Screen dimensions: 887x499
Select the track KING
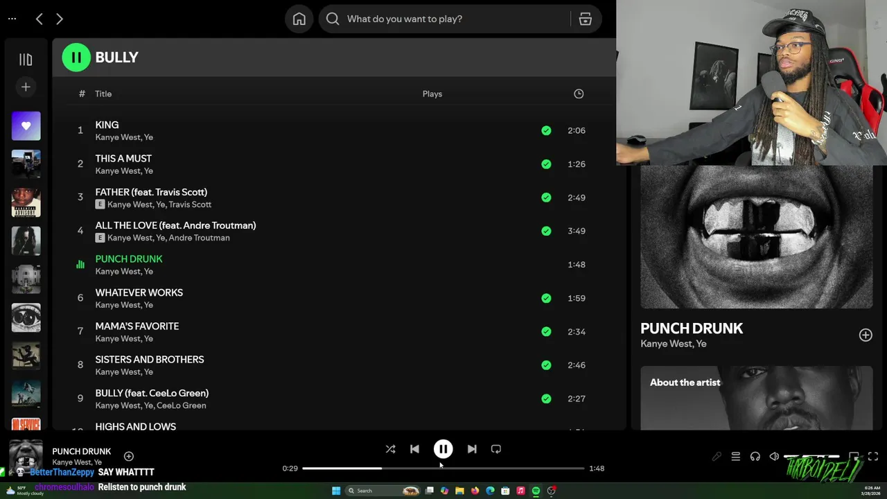(x=107, y=125)
